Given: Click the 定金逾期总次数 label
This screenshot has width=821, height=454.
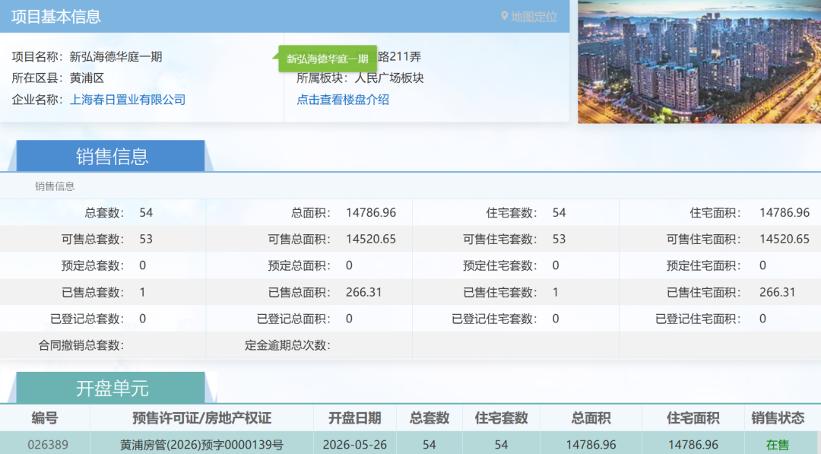Looking at the screenshot, I should (287, 345).
